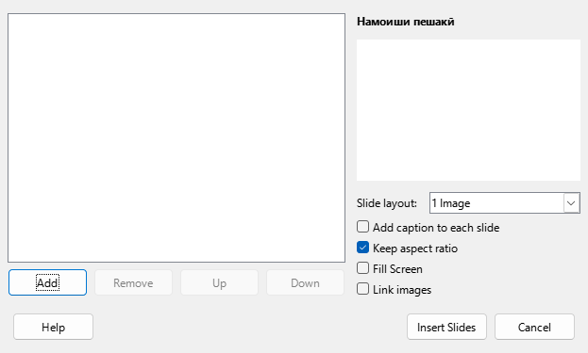This screenshot has height=353, width=588.
Task: Click the 'Намоиши пешакй' preview heading
Action: pyautogui.click(x=406, y=22)
